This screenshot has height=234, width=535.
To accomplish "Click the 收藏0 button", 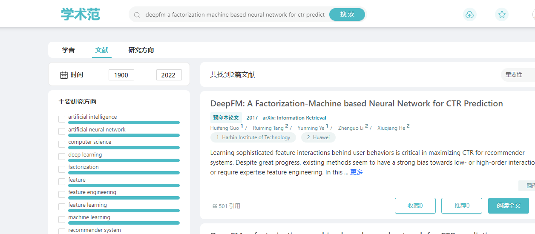I will [x=415, y=205].
